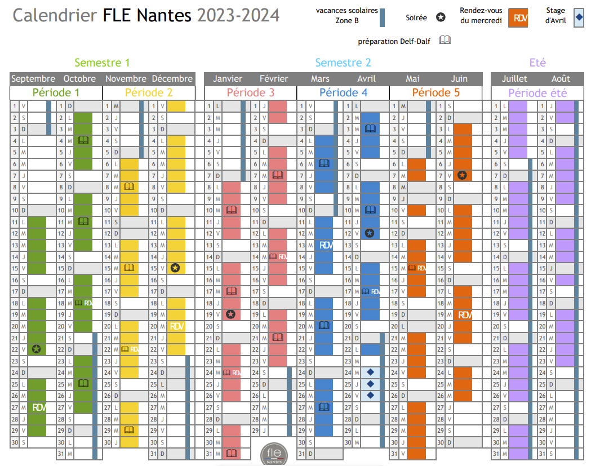Click the book icon on 8 Novembre

coord(129,187)
